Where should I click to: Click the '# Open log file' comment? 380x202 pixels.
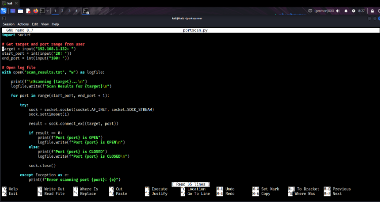click(x=19, y=68)
